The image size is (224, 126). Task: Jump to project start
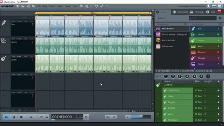click(x=14, y=117)
